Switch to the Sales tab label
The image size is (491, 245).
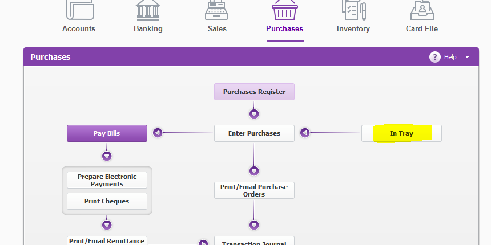[217, 28]
